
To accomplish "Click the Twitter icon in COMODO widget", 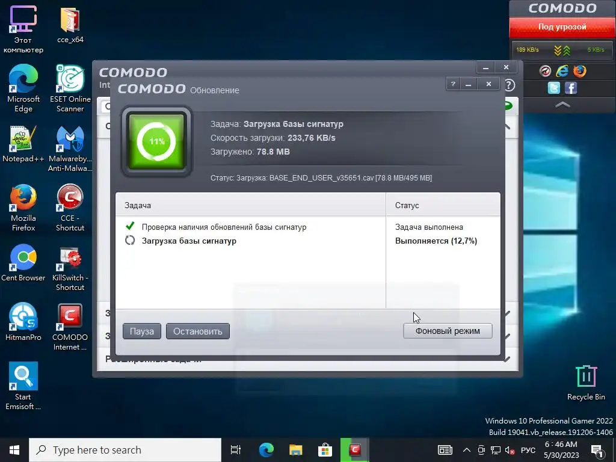I will point(554,88).
